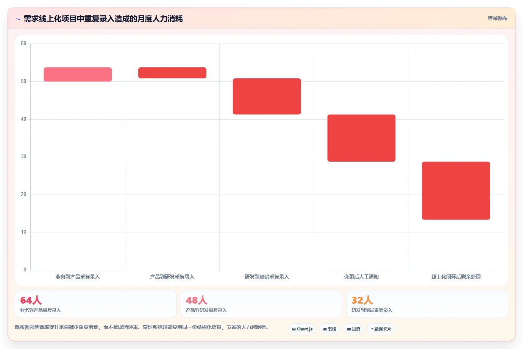
Task: Click the footnote text starting with 瀑布图强调效率提升
Action: [142, 327]
